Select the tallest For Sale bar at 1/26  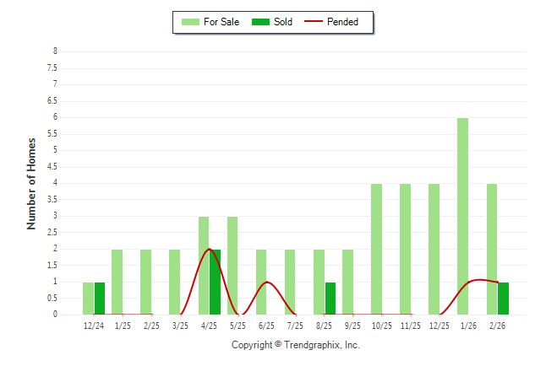coord(462,216)
